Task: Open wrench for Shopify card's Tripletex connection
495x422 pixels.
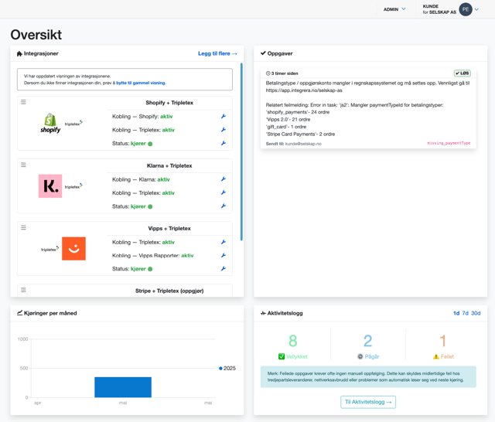Action: click(224, 130)
